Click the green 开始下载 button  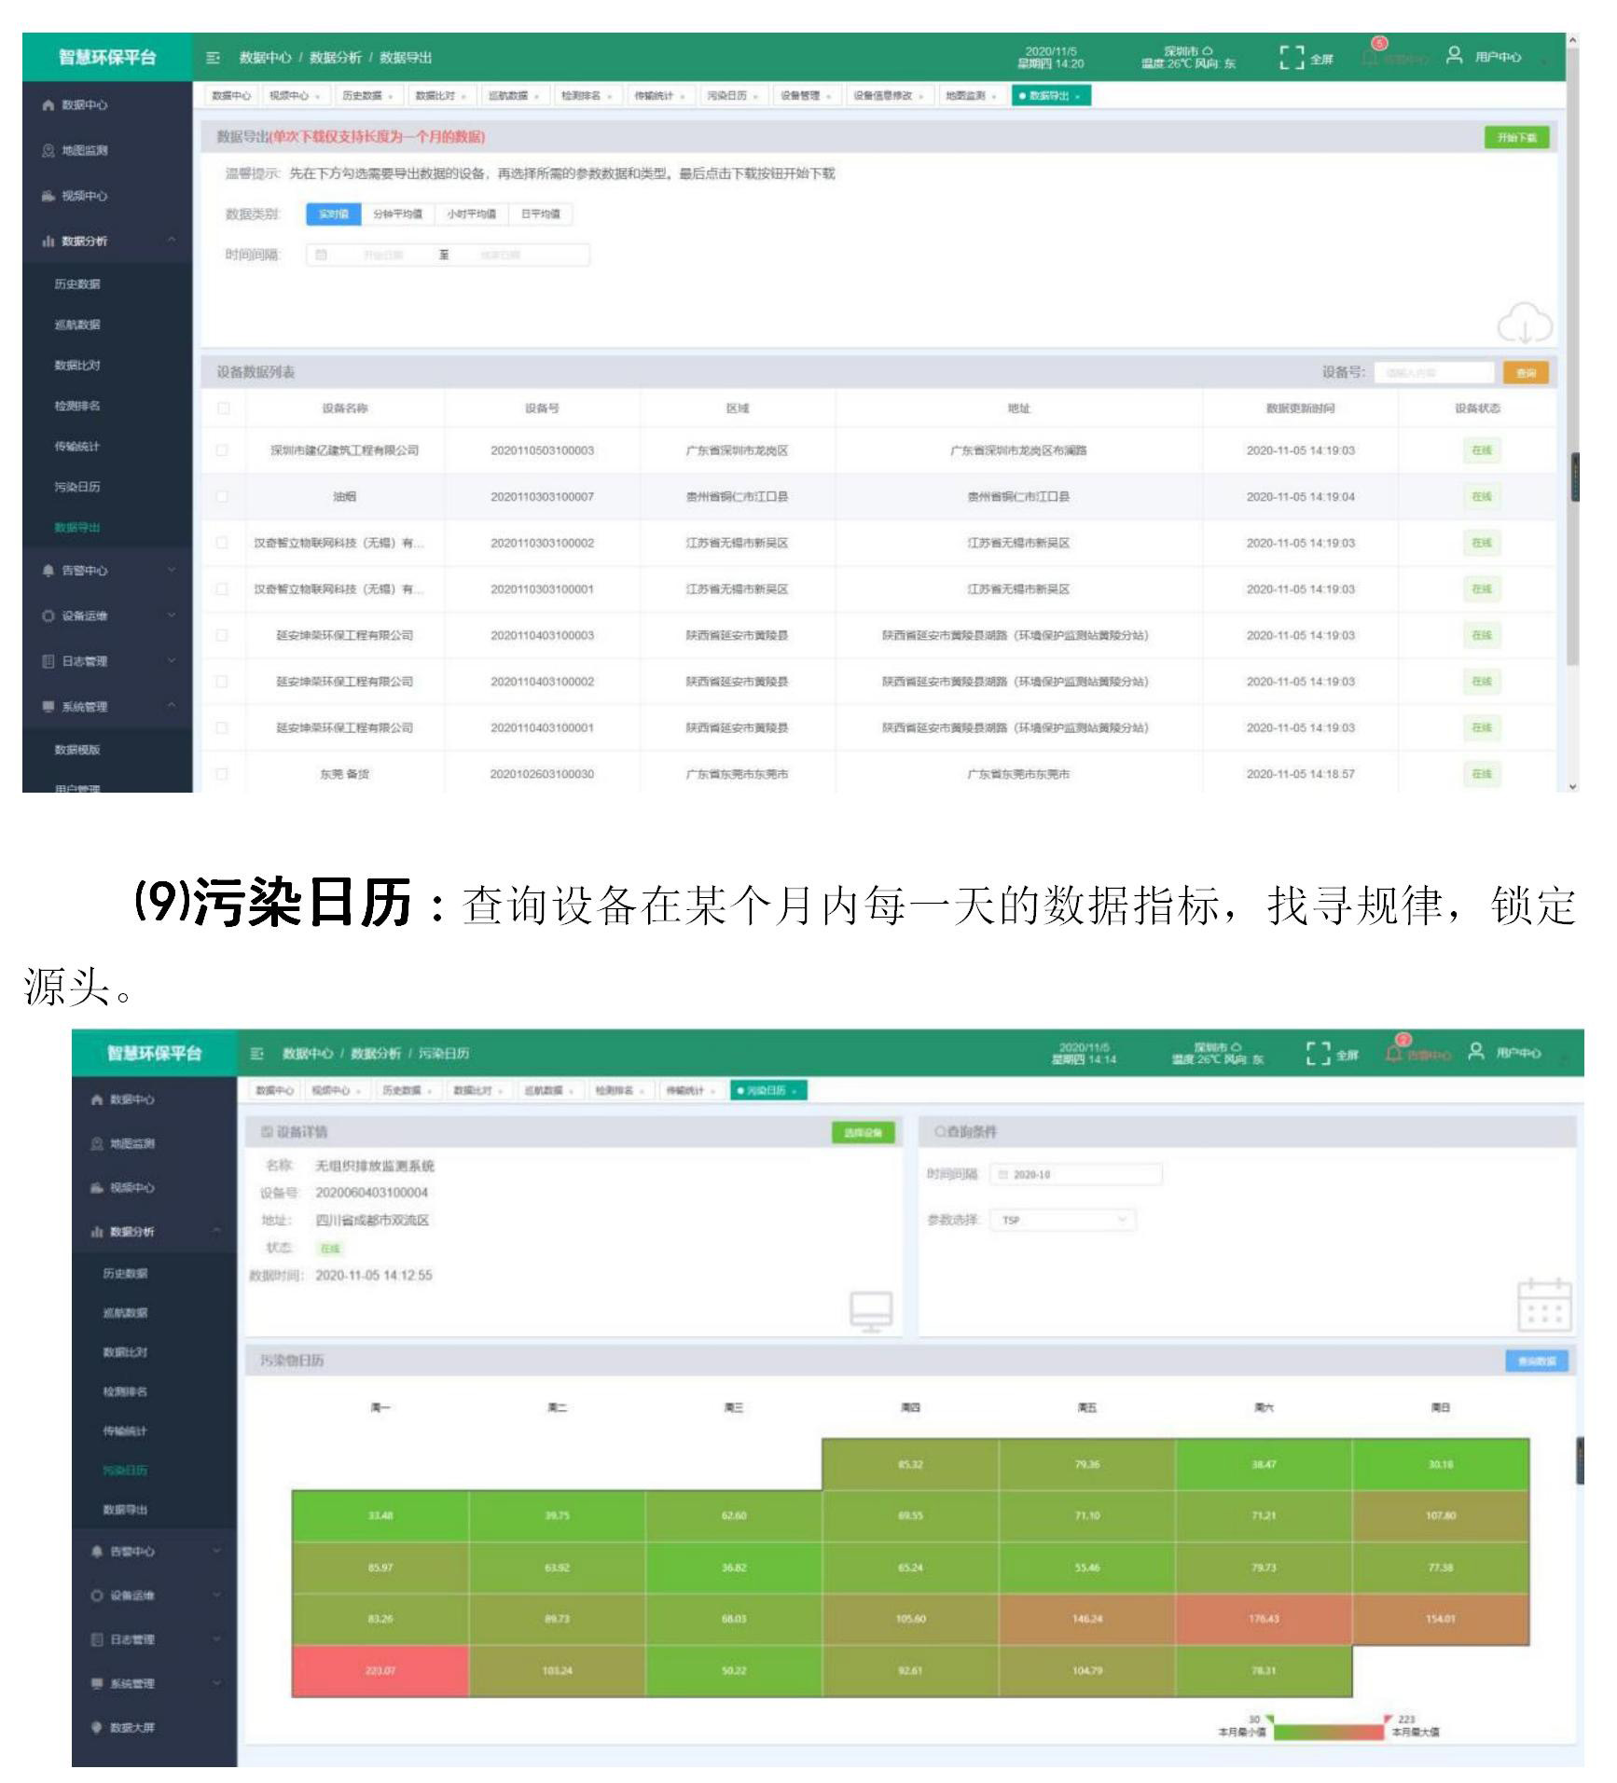click(1516, 138)
